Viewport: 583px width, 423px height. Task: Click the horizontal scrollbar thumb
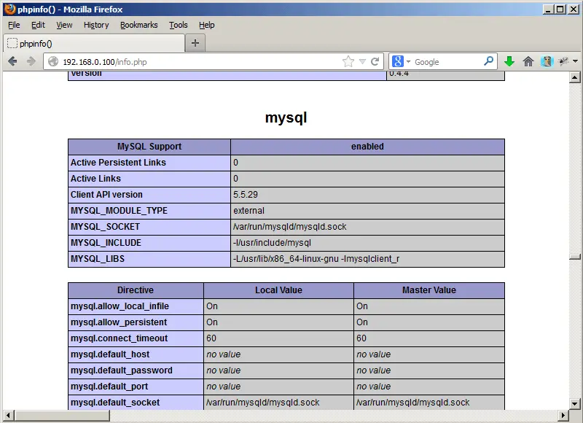click(63, 415)
